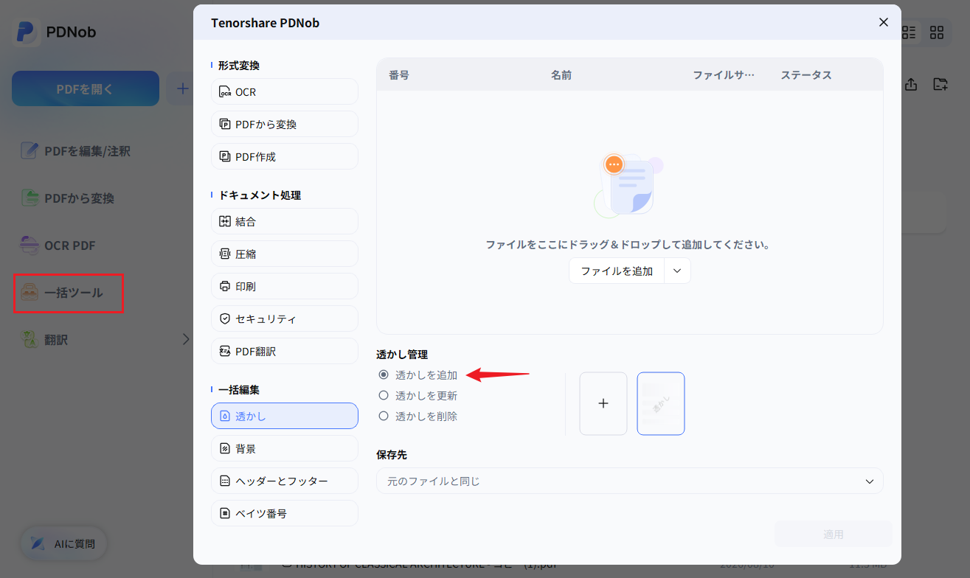Click PDFを開く in main window

pos(86,88)
